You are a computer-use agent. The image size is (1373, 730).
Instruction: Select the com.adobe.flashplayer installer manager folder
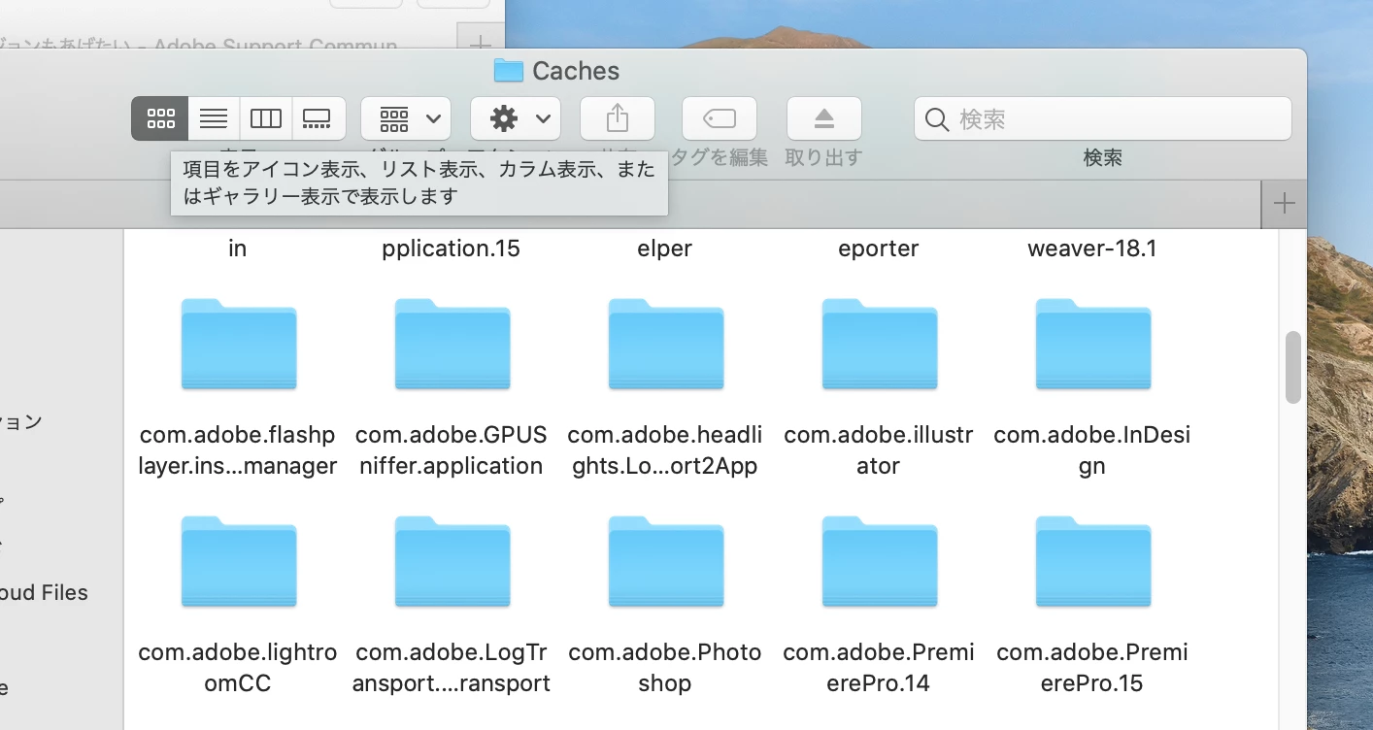point(239,345)
